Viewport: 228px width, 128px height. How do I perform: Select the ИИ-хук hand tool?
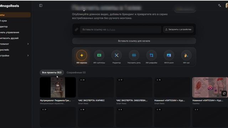coord(186,55)
